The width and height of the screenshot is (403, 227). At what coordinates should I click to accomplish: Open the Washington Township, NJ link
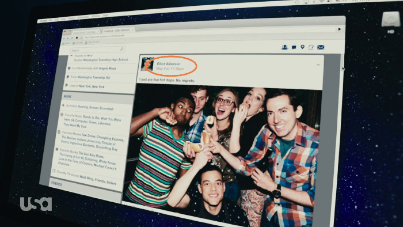click(x=94, y=77)
